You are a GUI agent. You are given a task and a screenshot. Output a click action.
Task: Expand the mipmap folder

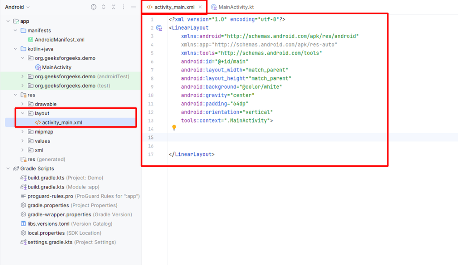[23, 132]
